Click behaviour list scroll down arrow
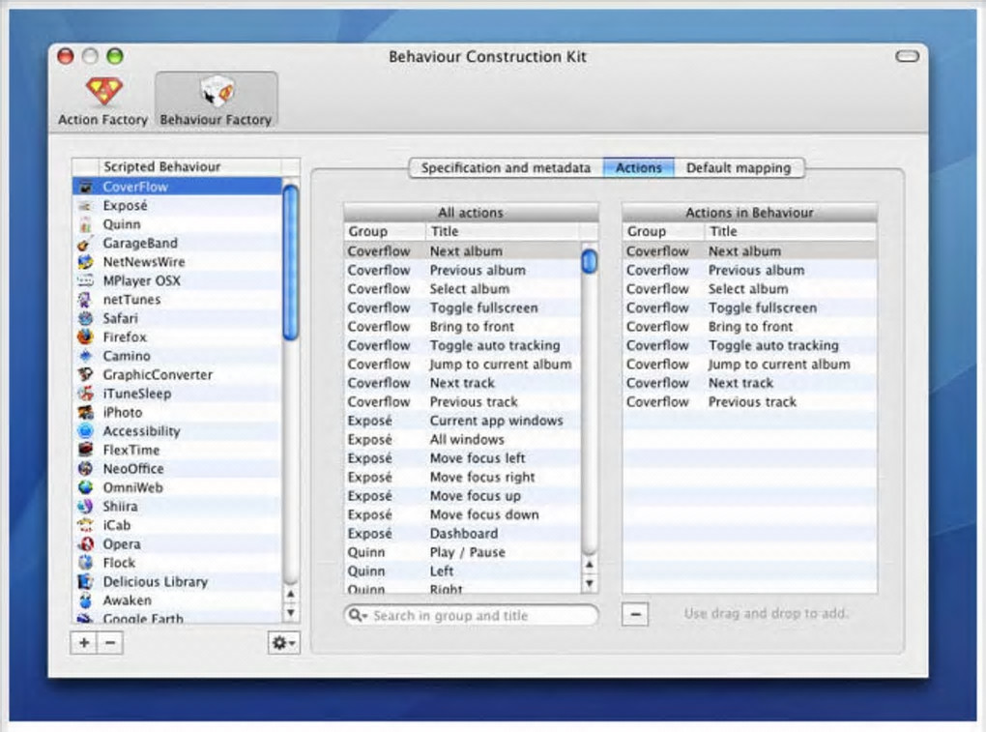The width and height of the screenshot is (986, 732). coord(291,612)
